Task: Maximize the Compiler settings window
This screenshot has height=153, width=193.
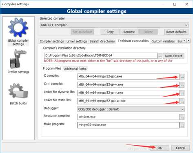Action: point(175,4)
